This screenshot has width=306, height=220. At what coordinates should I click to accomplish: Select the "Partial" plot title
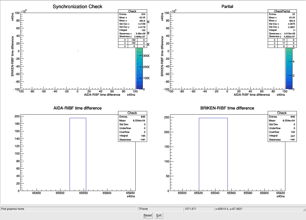(227, 7)
